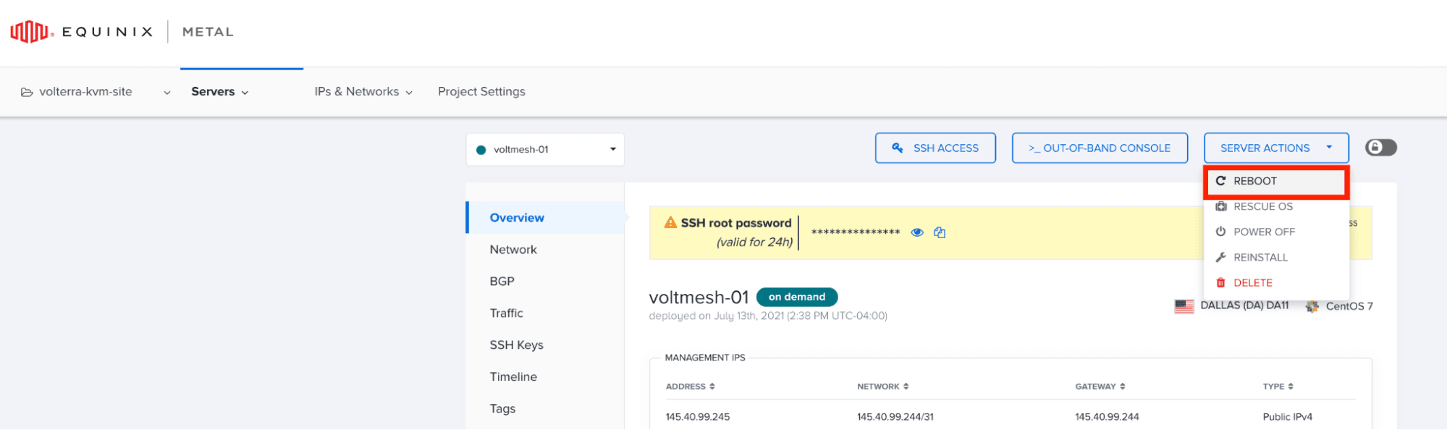Choose Delete from server actions
1447x430 pixels.
click(1276, 282)
